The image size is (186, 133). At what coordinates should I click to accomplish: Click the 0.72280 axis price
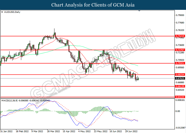tap(180, 53)
